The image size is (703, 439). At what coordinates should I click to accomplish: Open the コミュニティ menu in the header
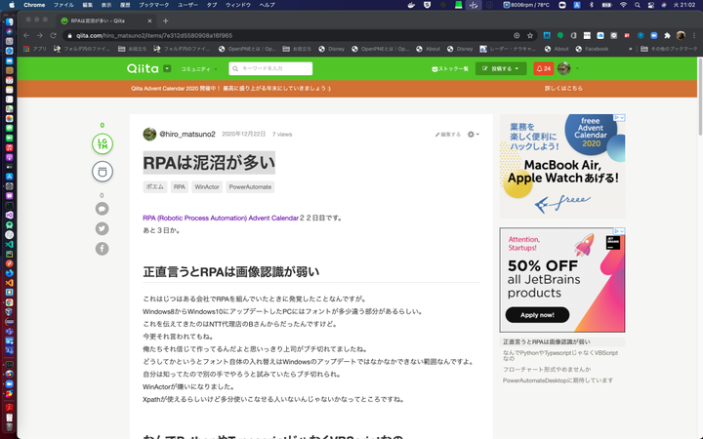pos(197,68)
